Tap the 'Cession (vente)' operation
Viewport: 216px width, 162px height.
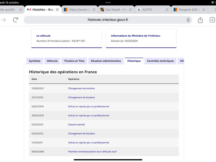(x=76, y=124)
